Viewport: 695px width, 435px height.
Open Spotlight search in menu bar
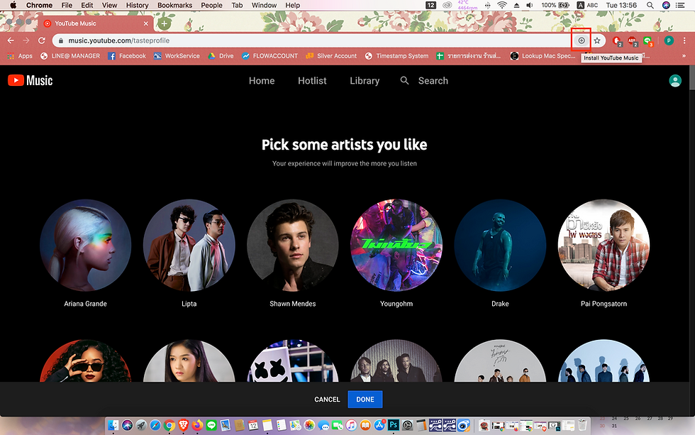(x=650, y=5)
